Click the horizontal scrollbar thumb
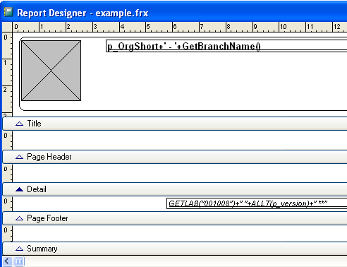The height and width of the screenshot is (267, 347). click(19, 261)
